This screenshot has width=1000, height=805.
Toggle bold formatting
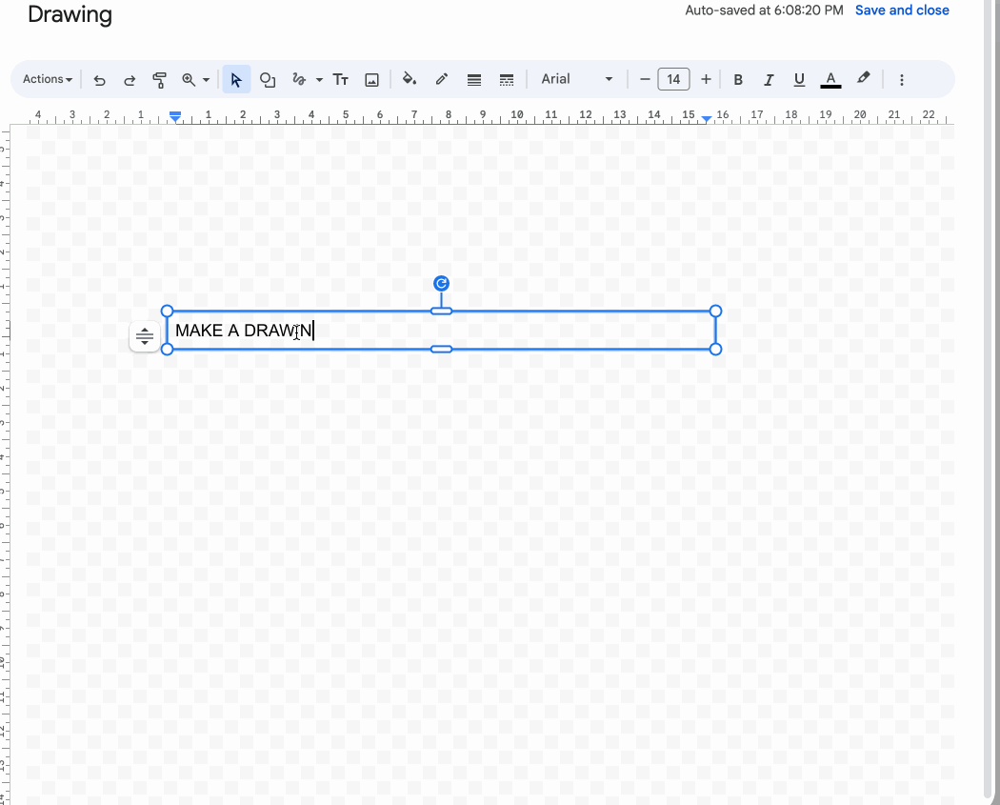pos(738,80)
